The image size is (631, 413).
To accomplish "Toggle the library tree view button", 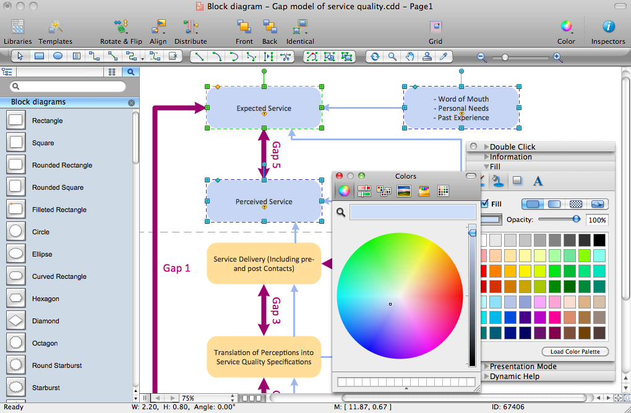I will click(7, 72).
